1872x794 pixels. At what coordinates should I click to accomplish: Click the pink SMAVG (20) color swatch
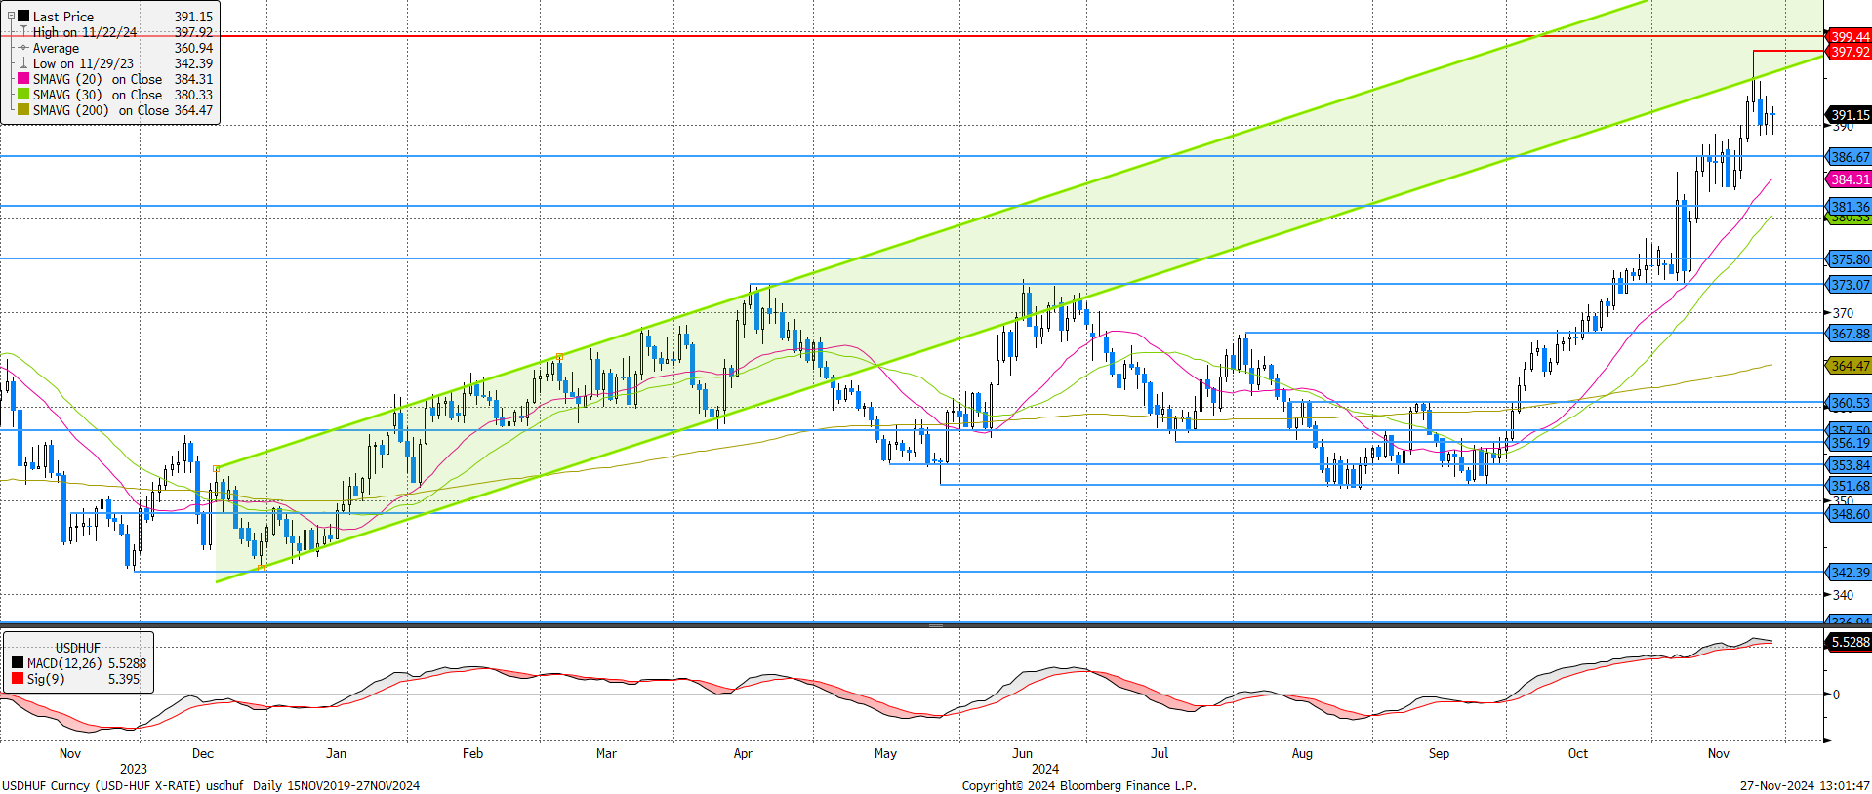23,79
